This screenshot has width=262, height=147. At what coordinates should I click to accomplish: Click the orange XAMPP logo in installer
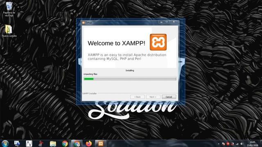[x=158, y=42]
